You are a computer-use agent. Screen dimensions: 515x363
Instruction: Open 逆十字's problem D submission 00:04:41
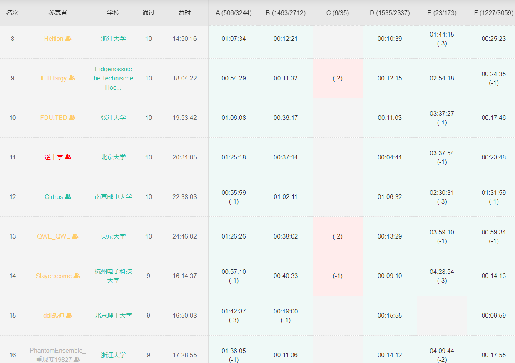point(390,157)
